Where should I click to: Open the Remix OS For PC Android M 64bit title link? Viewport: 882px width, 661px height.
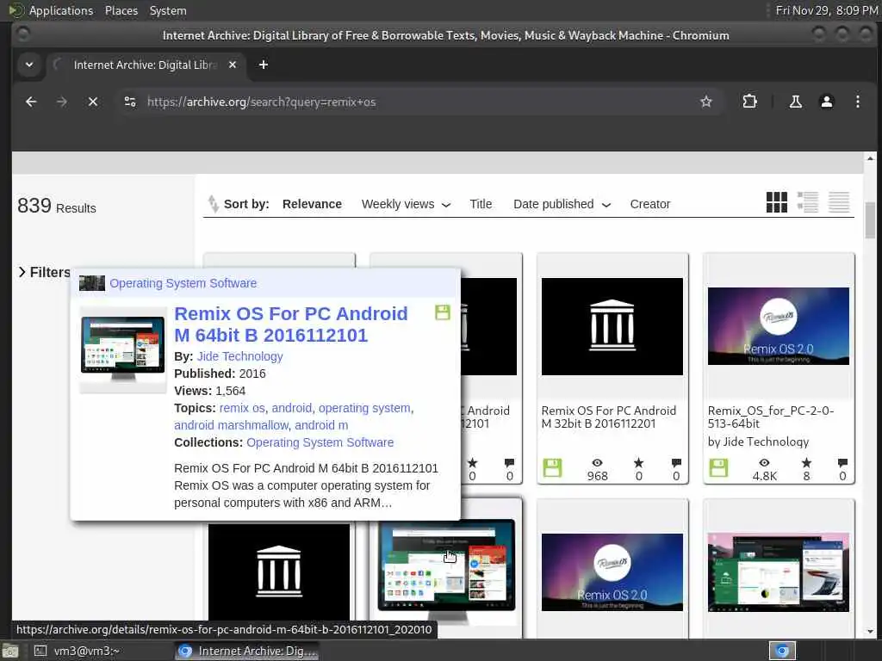click(x=291, y=324)
